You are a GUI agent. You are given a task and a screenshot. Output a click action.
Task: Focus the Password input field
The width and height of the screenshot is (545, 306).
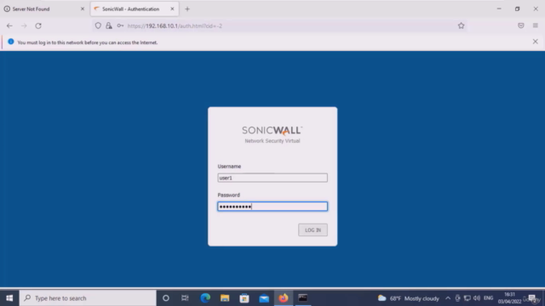pyautogui.click(x=272, y=207)
